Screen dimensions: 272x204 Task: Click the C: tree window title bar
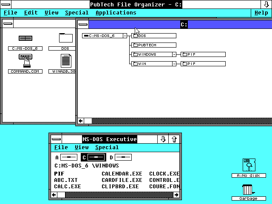point(180,24)
